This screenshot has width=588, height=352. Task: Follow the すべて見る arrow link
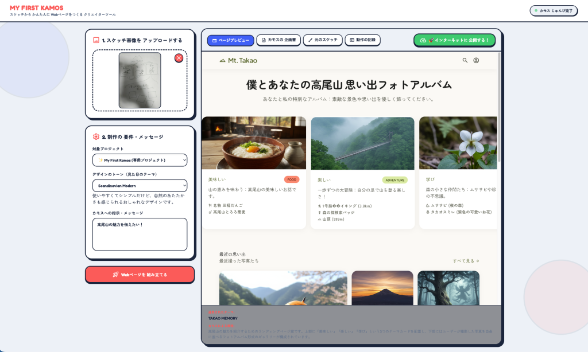point(466,261)
